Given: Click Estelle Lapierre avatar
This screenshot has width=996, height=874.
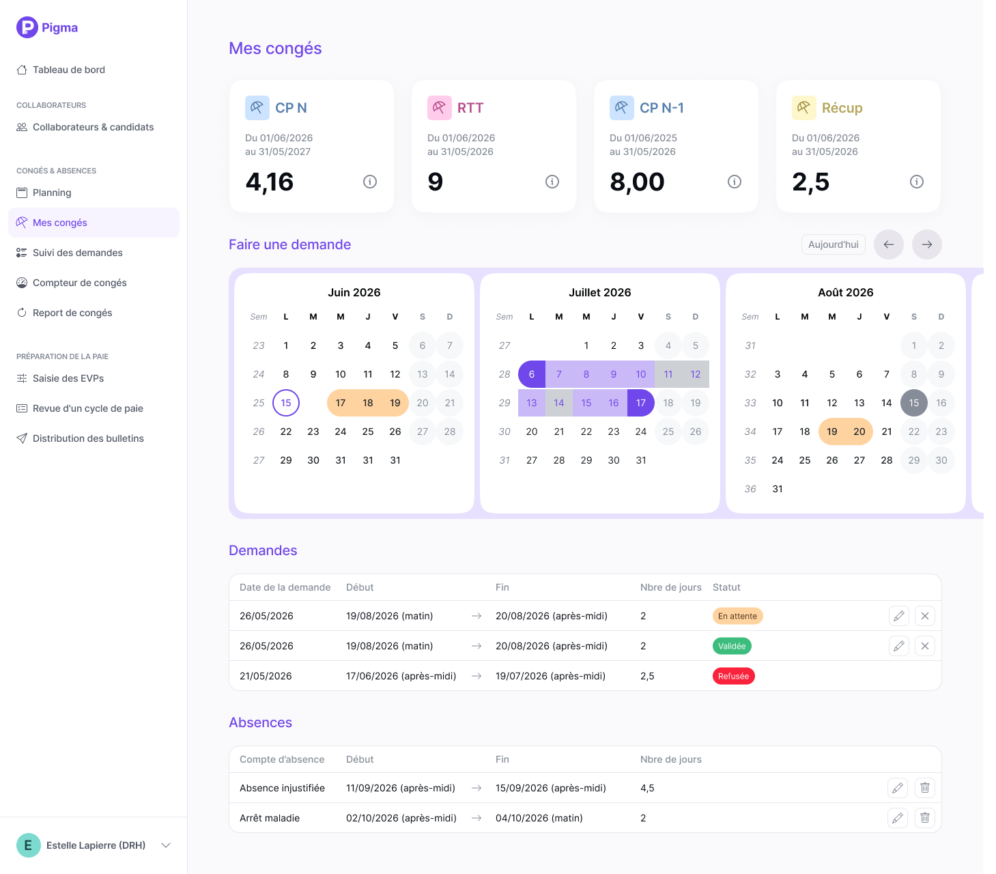Looking at the screenshot, I should tap(29, 845).
